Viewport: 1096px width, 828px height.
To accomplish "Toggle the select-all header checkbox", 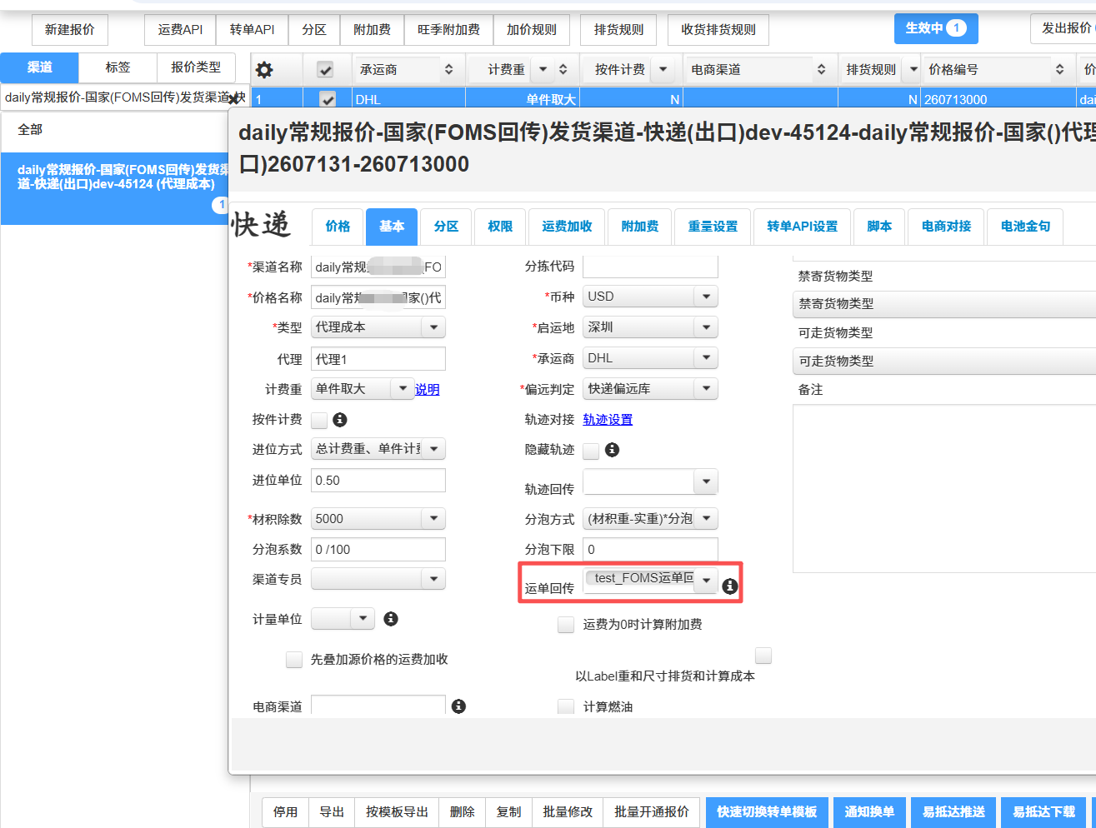I will pyautogui.click(x=325, y=70).
